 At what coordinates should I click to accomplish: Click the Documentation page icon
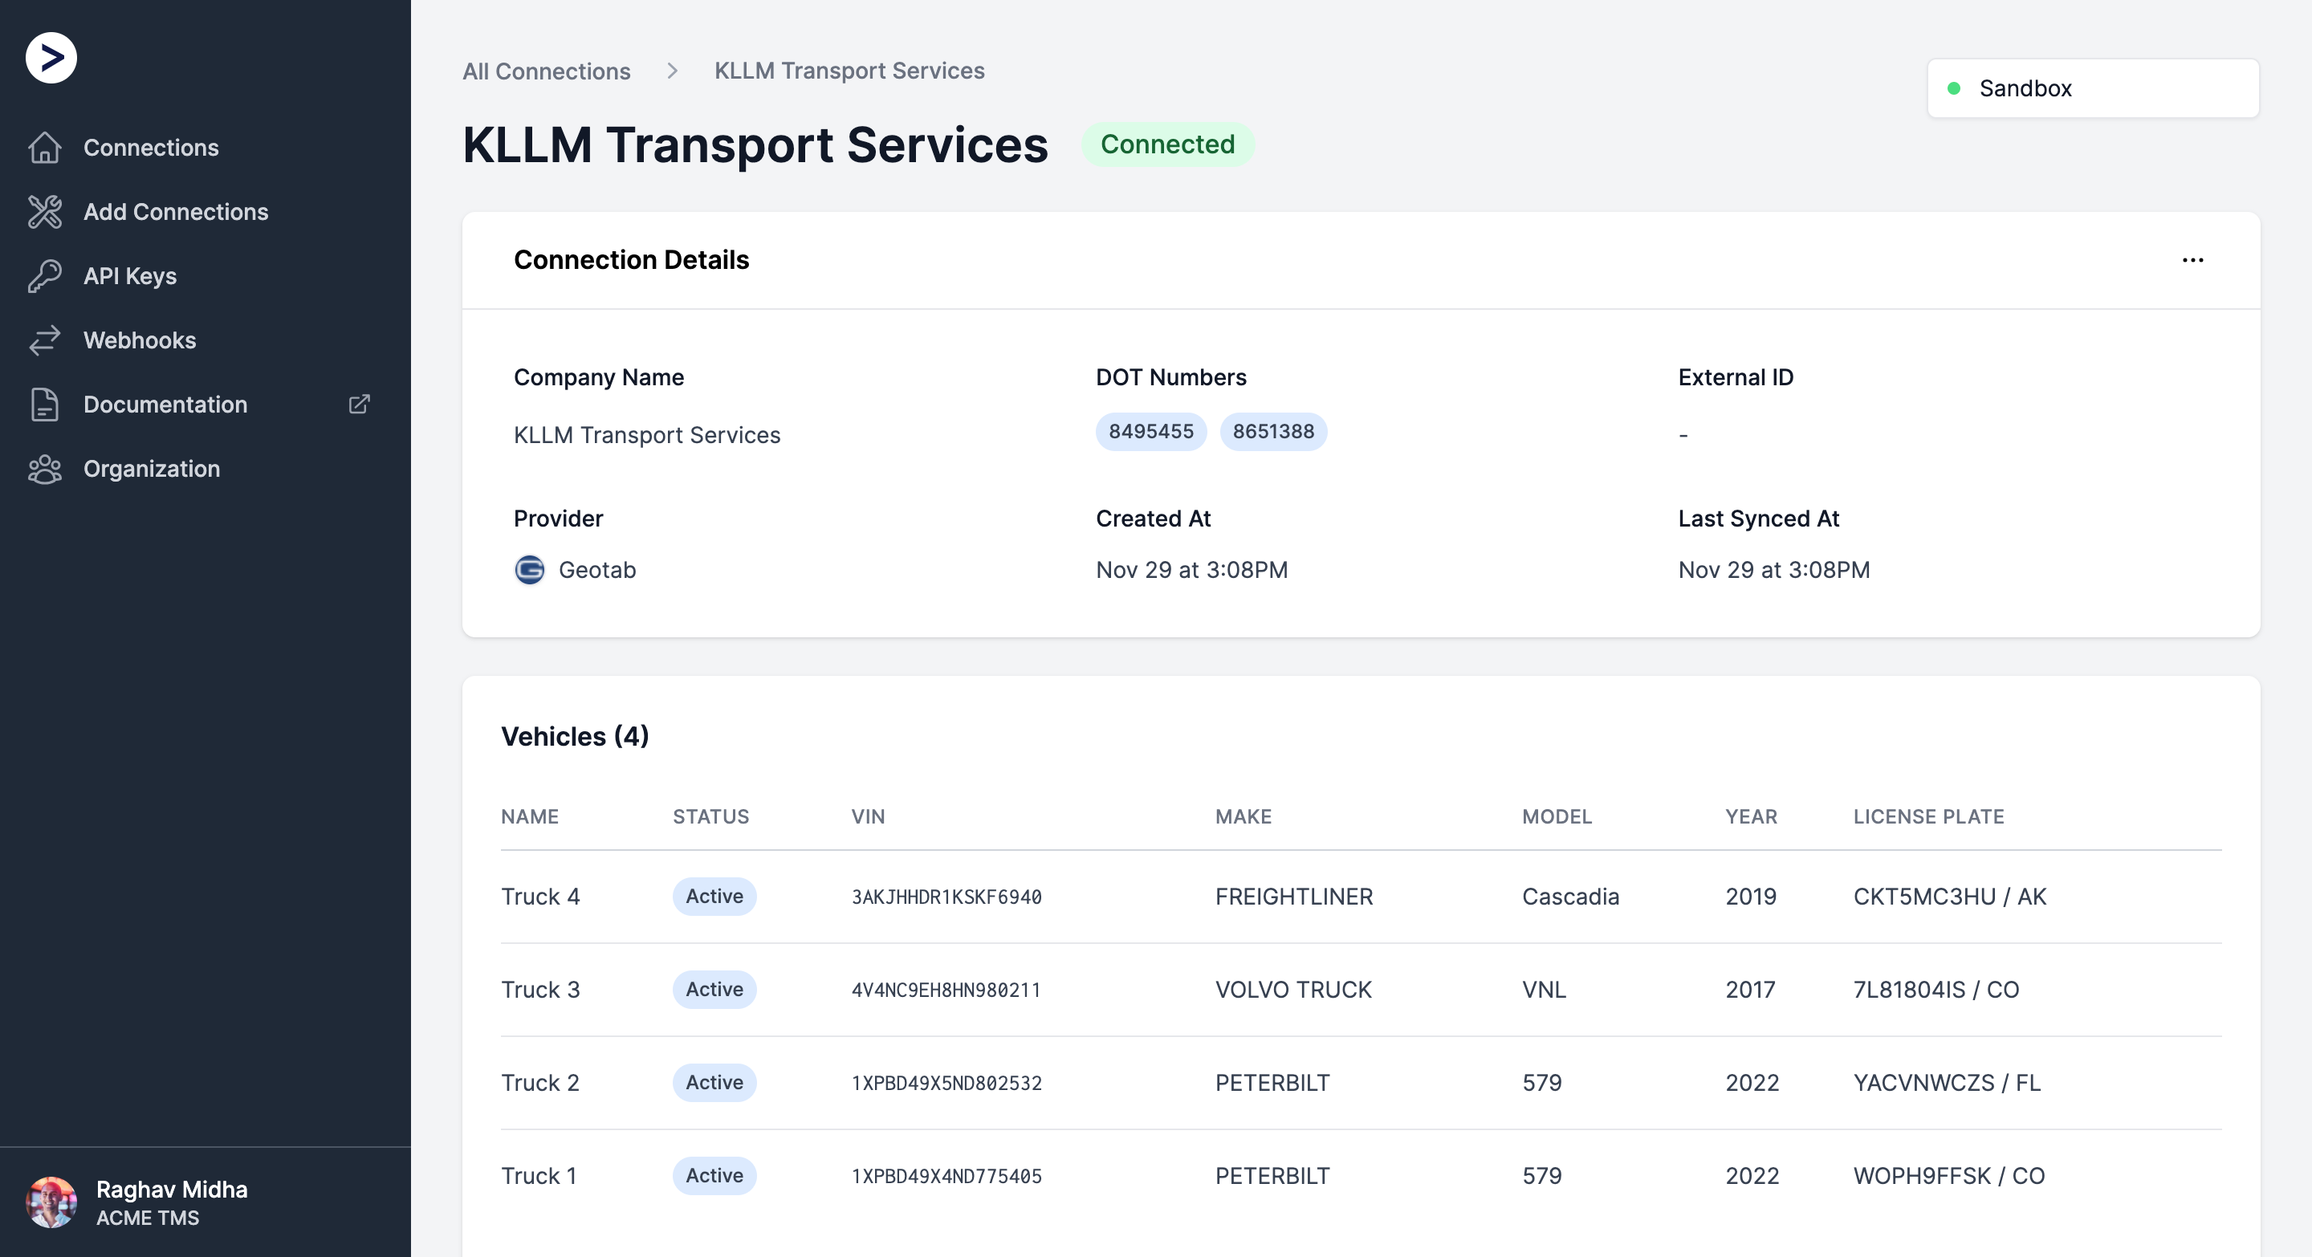(x=44, y=405)
